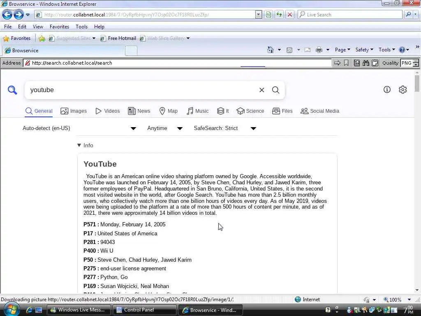Select the News search tab
The width and height of the screenshot is (421, 316).
click(139, 111)
